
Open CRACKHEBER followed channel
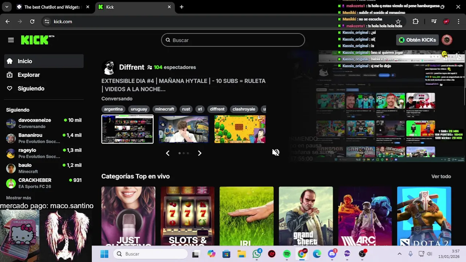coord(44,183)
